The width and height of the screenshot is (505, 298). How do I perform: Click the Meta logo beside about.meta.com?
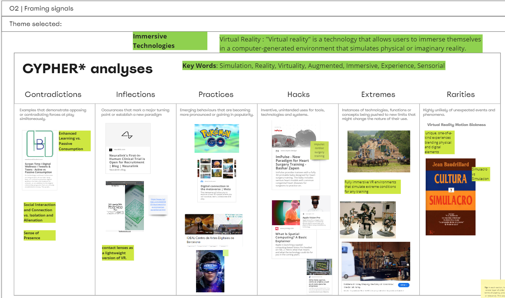tap(202, 181)
